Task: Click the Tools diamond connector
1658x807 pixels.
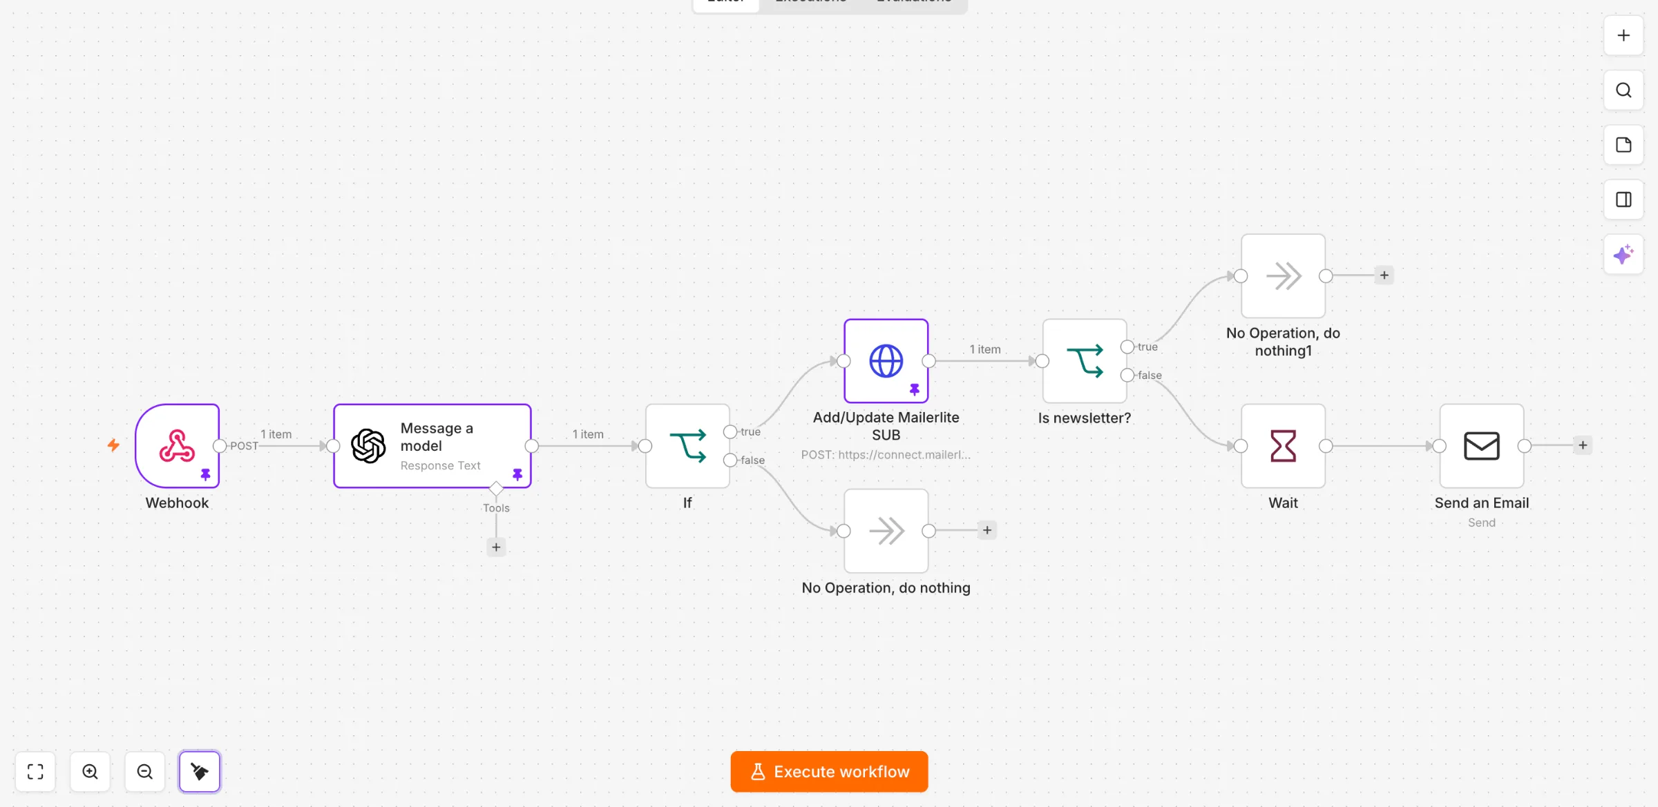Action: pos(496,489)
